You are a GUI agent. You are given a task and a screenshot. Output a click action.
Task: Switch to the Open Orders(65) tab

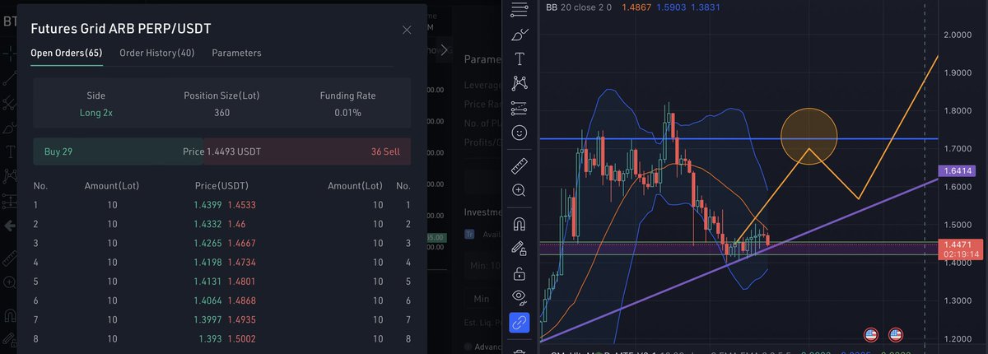(x=67, y=53)
